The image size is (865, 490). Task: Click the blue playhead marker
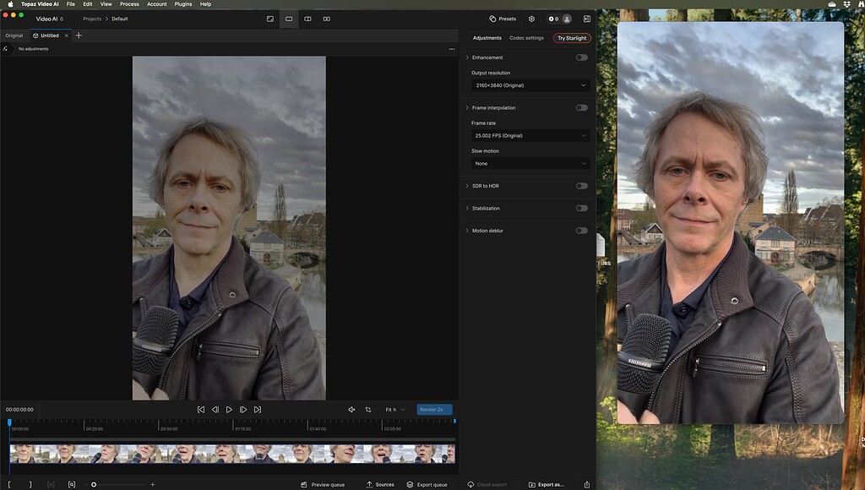(9, 422)
